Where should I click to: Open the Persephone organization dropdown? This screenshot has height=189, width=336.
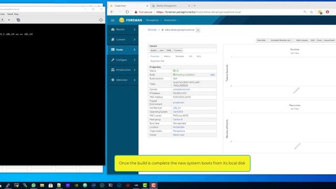click(153, 20)
